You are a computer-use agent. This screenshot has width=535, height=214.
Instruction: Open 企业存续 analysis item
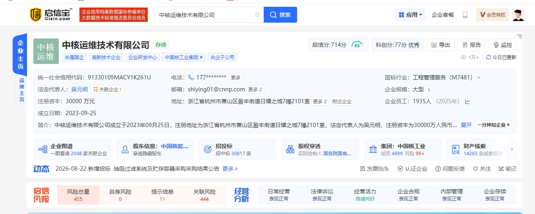coord(495,195)
